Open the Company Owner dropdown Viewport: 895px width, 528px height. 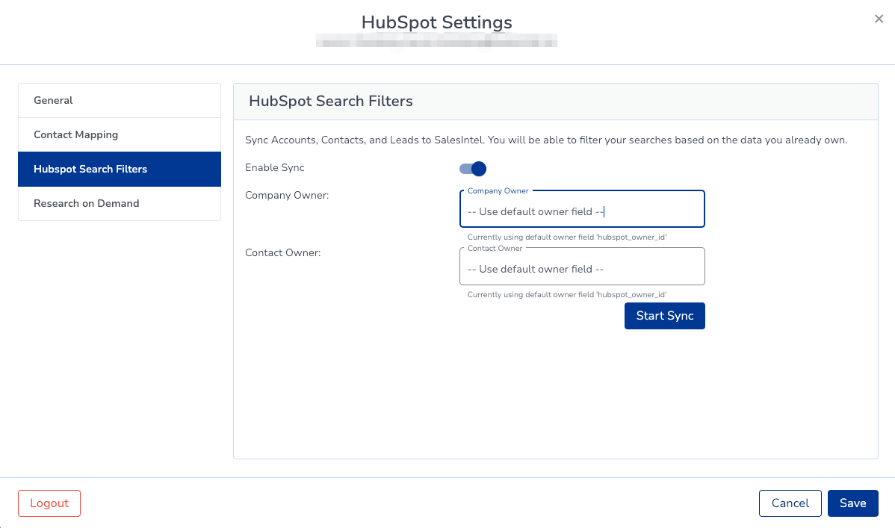582,209
